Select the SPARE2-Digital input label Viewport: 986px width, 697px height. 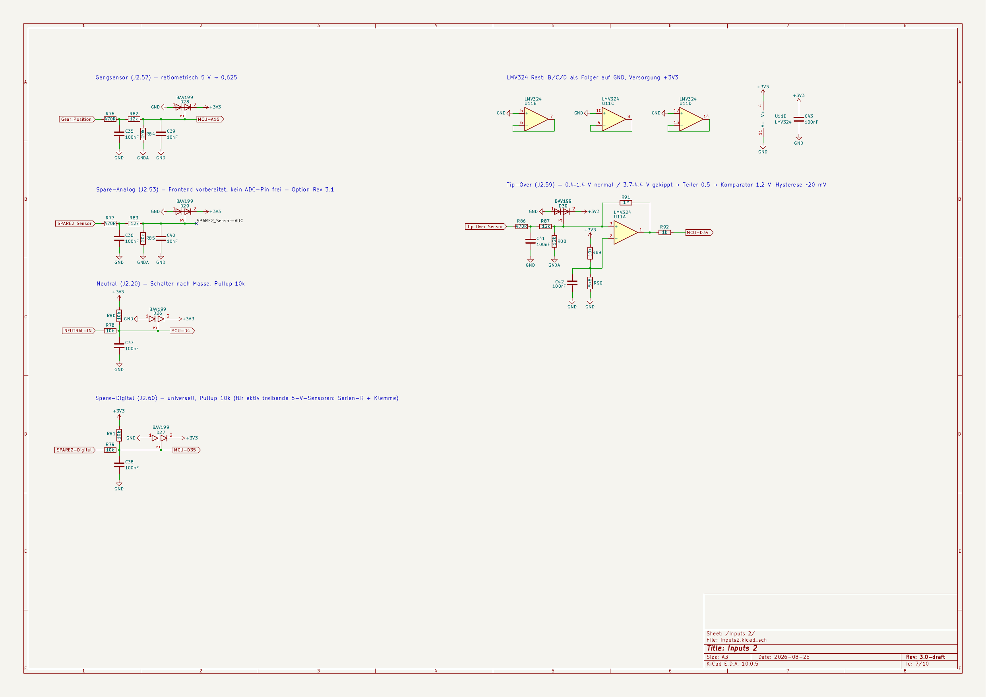[75, 450]
